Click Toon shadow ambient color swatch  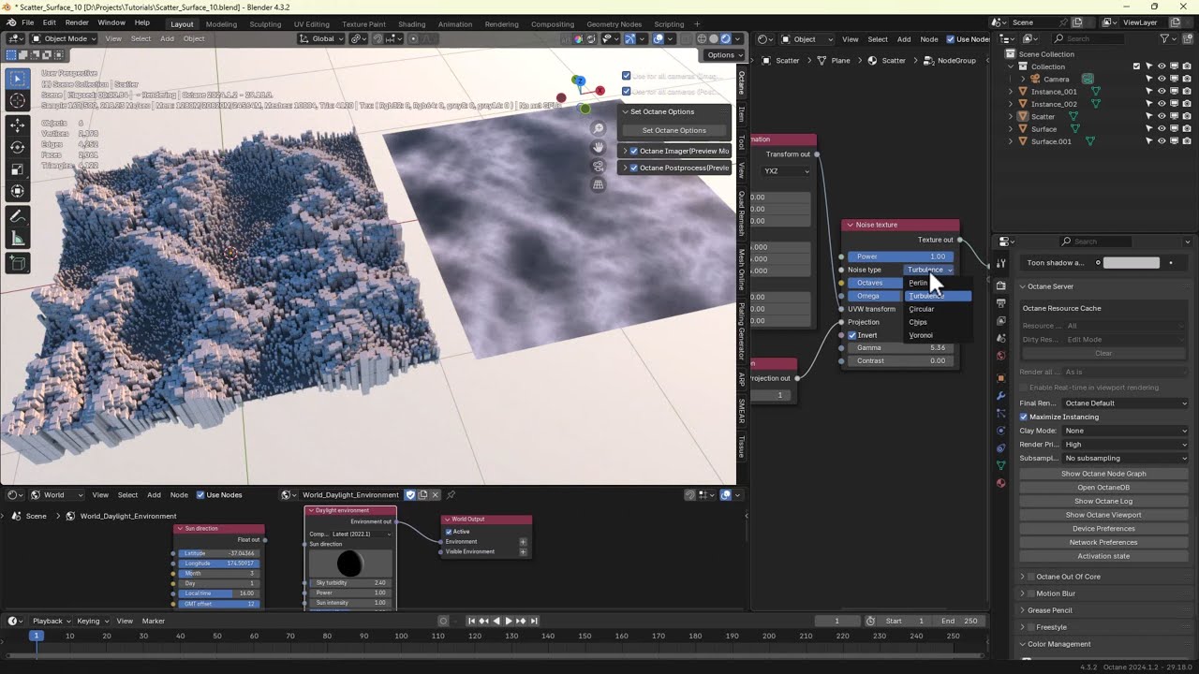click(x=1131, y=263)
